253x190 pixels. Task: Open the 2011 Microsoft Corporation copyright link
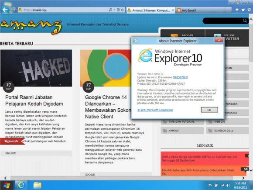(155, 110)
